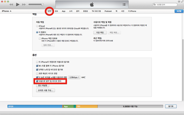Screen dimensions: 184x115
Task: Toggle prefer standard definition videos checkbox
Action: click(x=37, y=73)
